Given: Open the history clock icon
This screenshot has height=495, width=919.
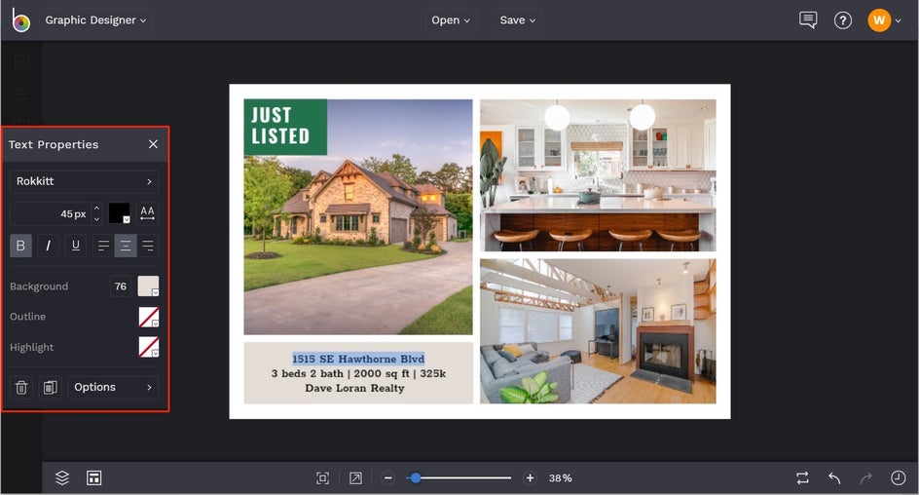Looking at the screenshot, I should [x=898, y=478].
